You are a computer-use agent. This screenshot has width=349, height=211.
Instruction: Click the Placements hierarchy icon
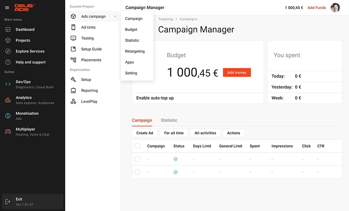pos(73,60)
